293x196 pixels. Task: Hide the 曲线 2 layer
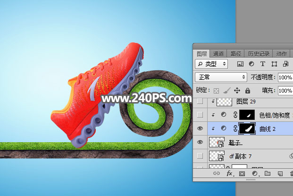[x=200, y=128]
